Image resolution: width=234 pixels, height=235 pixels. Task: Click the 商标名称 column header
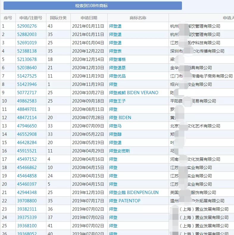coord(138,18)
